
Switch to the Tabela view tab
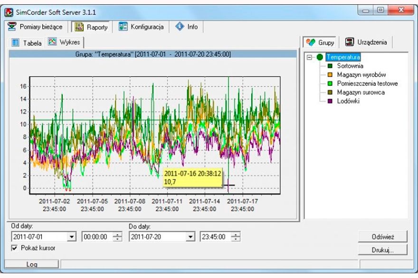tap(27, 43)
